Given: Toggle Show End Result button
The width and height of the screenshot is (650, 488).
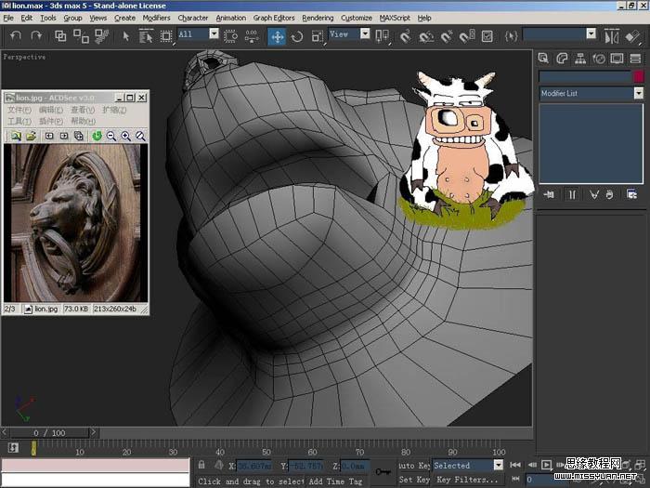Looking at the screenshot, I should pos(572,194).
